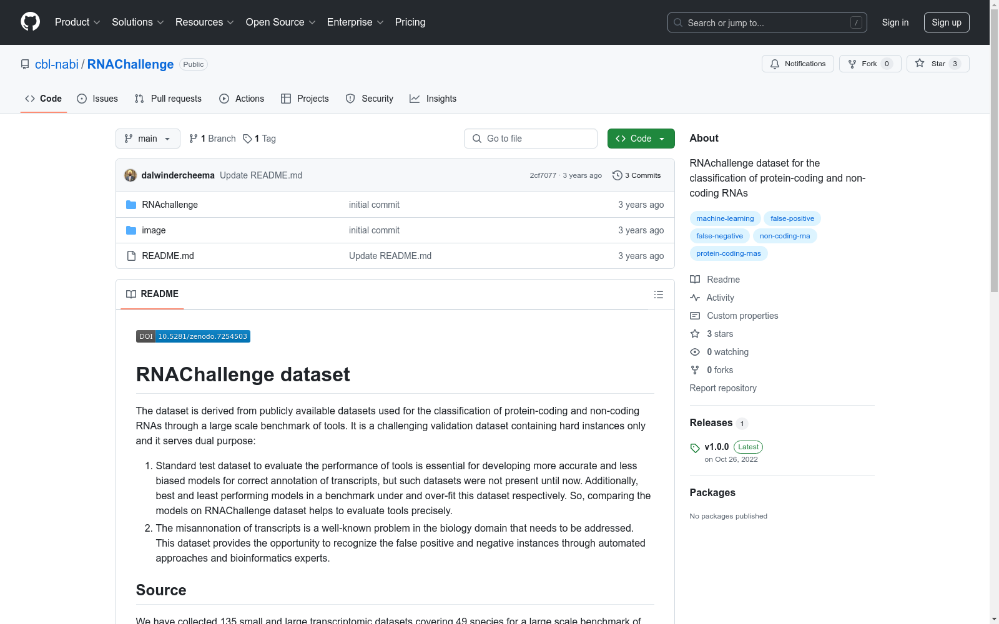Open the Enterprise dropdown
Image resolution: width=999 pixels, height=624 pixels.
click(x=355, y=22)
